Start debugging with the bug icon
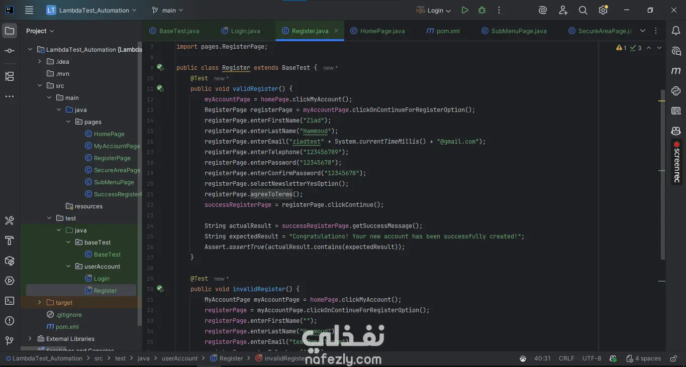 point(482,10)
